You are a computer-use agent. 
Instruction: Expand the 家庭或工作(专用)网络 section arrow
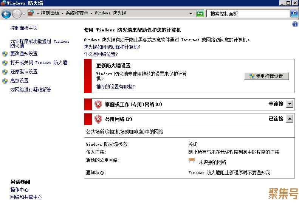point(290,104)
